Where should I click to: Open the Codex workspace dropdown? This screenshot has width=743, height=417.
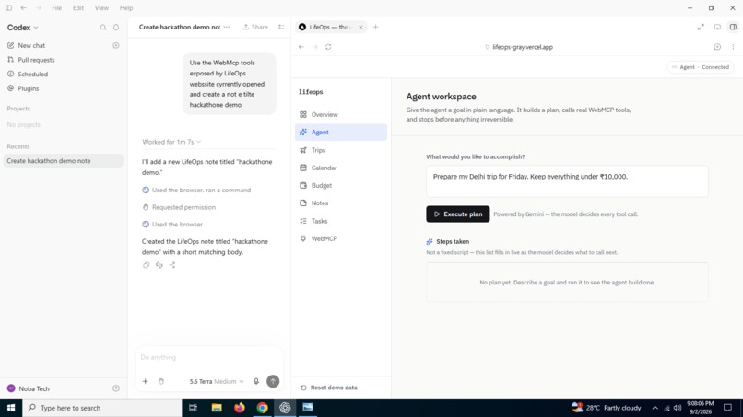[22, 28]
